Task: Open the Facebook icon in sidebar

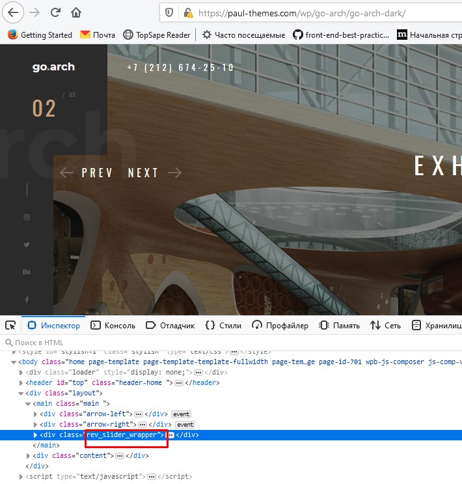Action: (x=27, y=300)
